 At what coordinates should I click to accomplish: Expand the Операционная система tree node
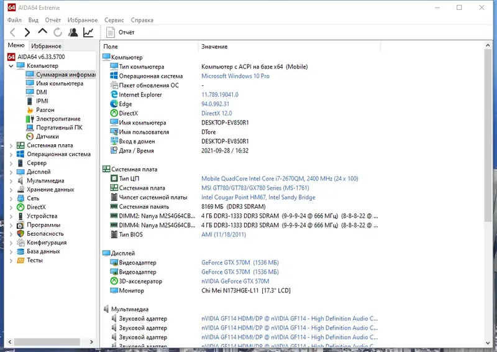tap(11, 155)
